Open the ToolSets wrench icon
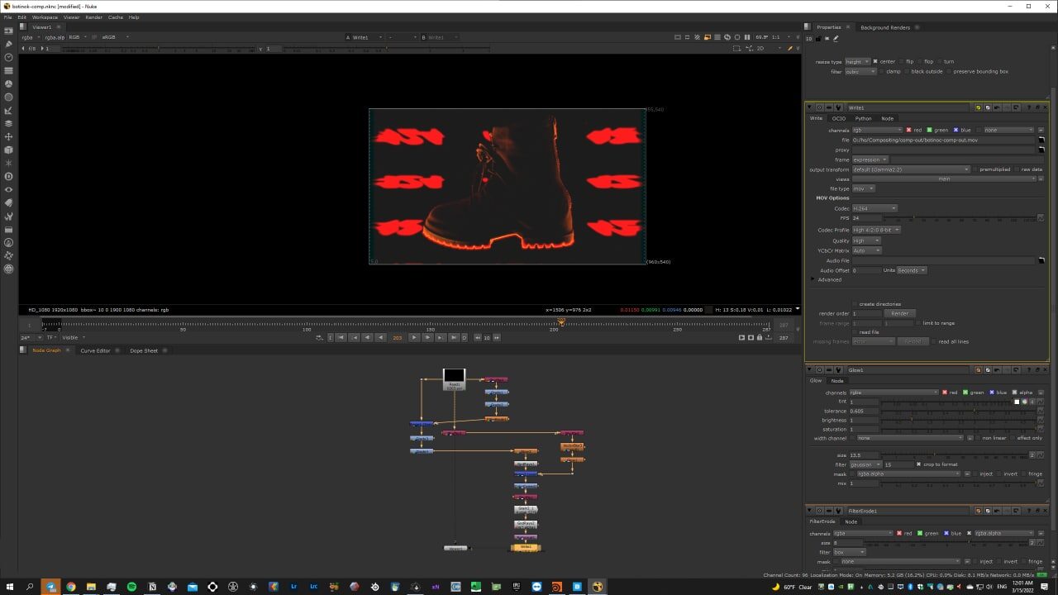The height and width of the screenshot is (595, 1058). tap(9, 216)
